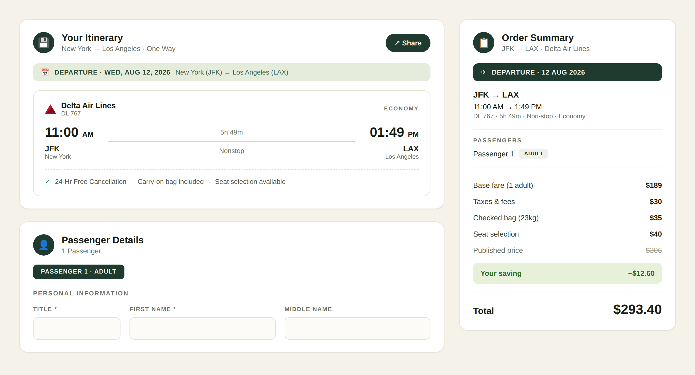Click the 'Passenger Details' heading

coord(103,240)
